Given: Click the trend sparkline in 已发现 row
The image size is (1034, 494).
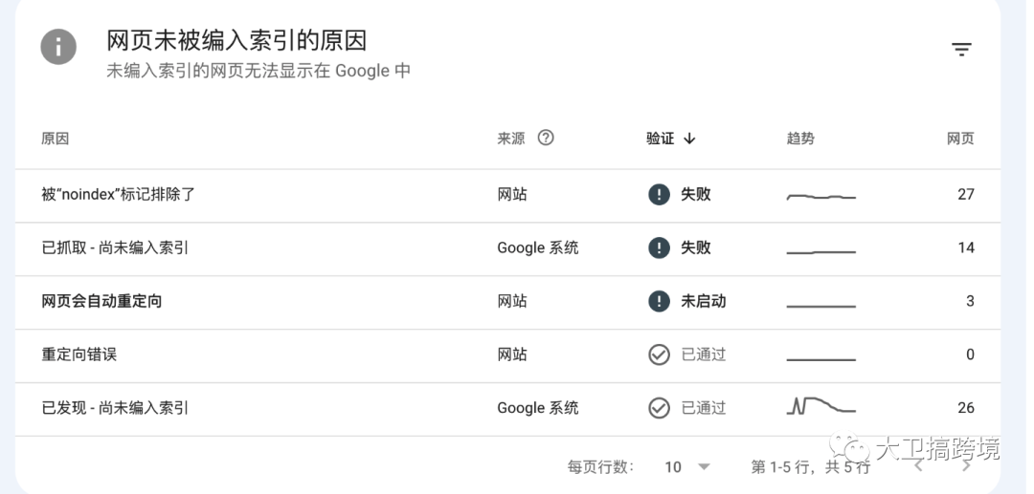Looking at the screenshot, I should (x=820, y=407).
